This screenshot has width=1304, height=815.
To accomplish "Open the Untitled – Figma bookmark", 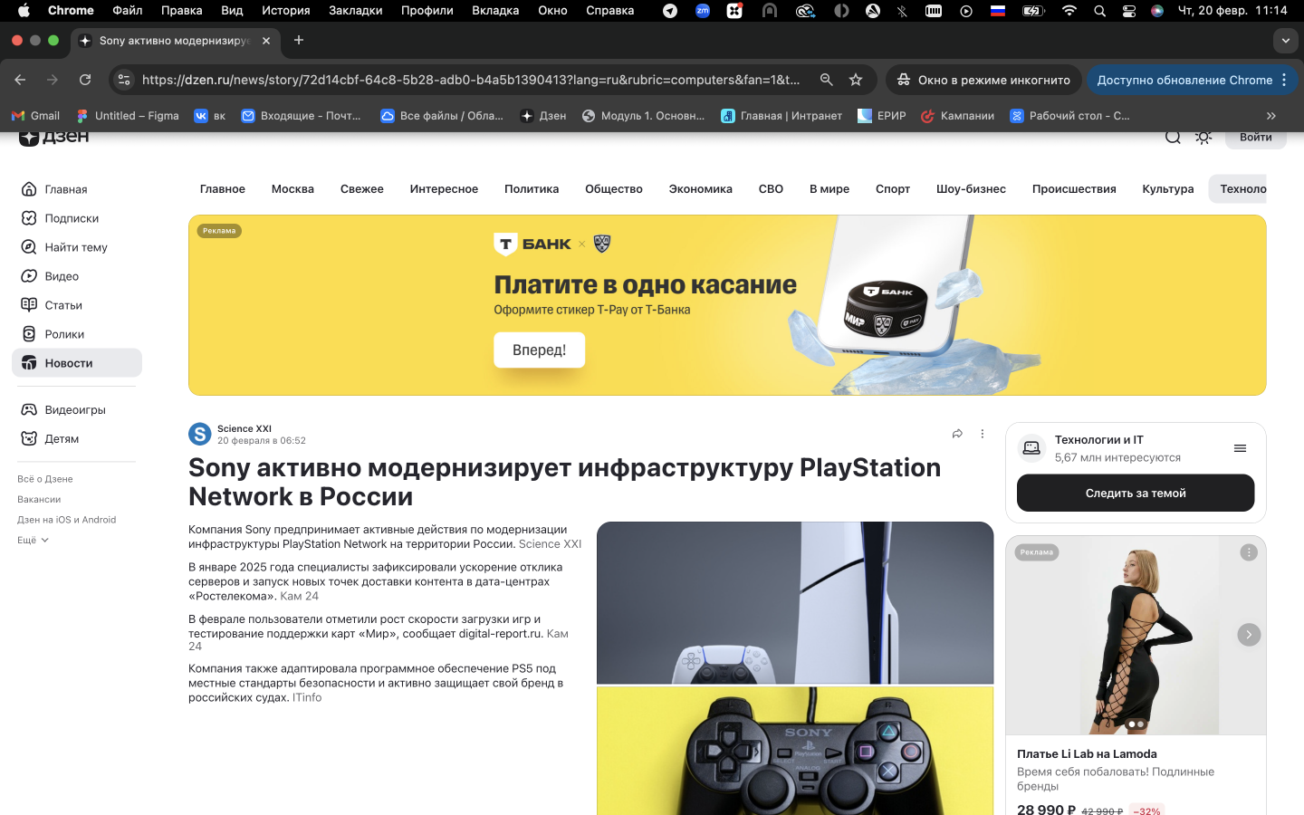I will click(x=128, y=116).
